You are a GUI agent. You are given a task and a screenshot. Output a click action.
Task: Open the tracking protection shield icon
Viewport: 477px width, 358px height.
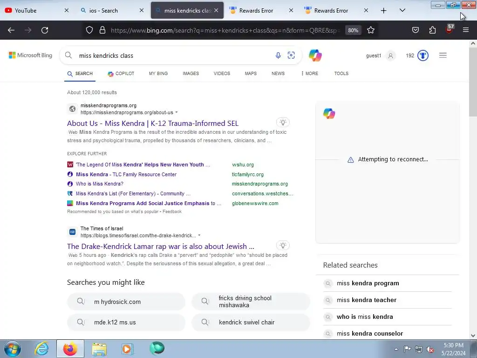pos(89,30)
